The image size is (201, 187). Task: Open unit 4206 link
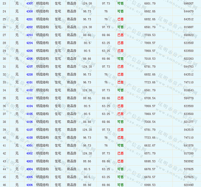[29, 59]
